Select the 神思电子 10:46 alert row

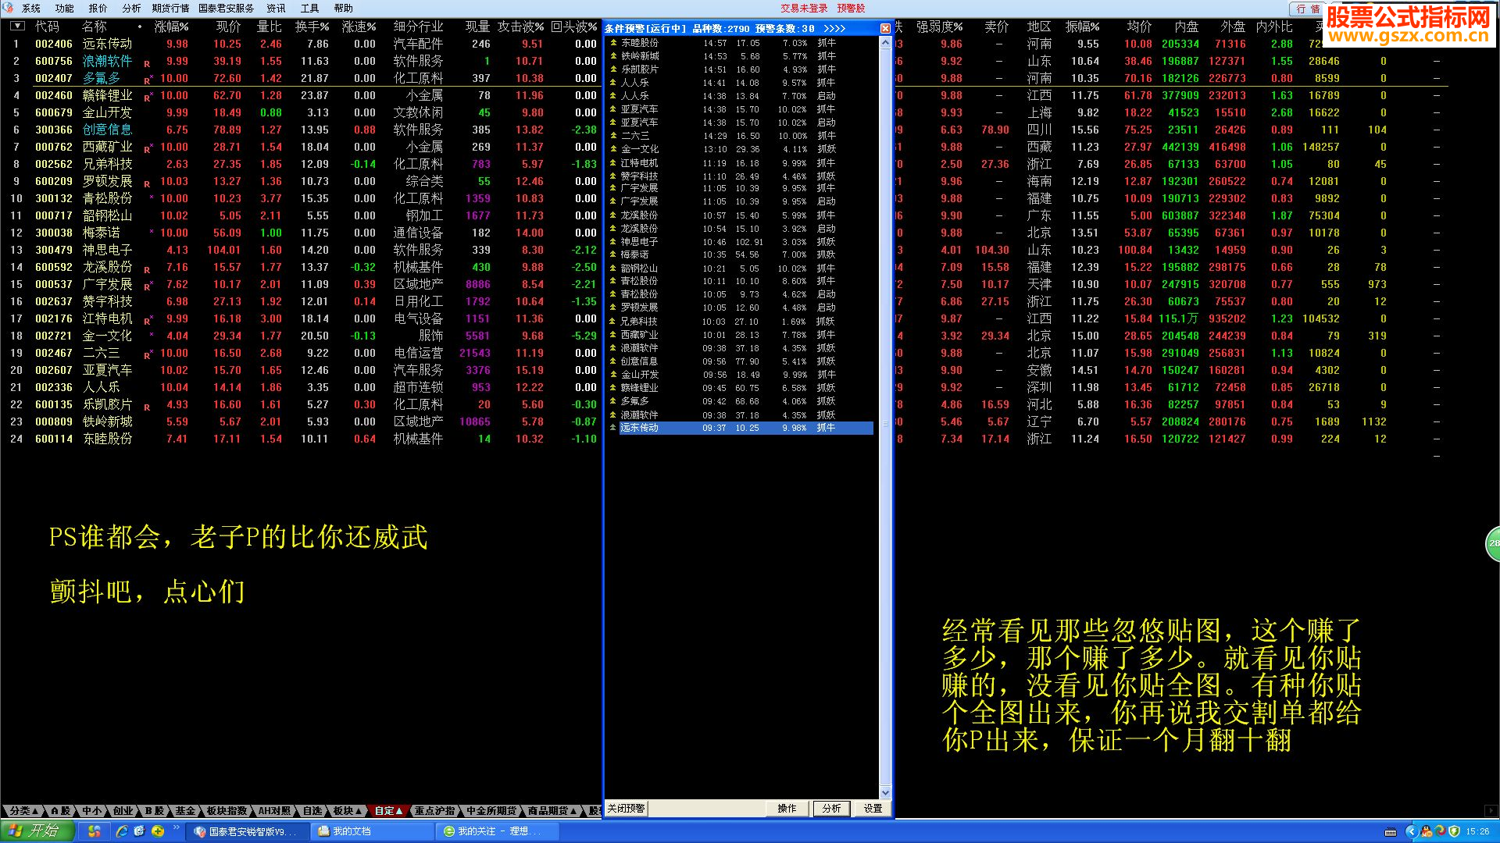click(x=742, y=242)
